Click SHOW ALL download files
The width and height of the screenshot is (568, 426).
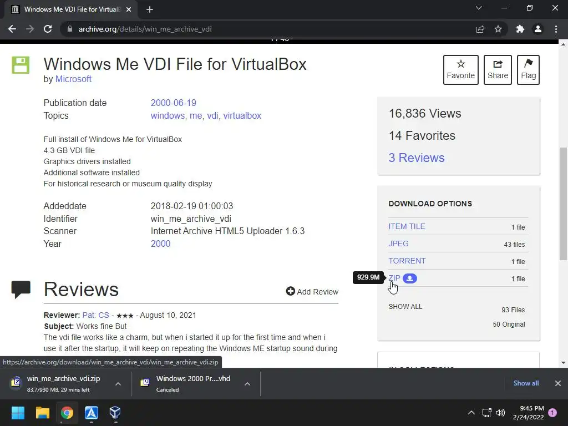[405, 306]
